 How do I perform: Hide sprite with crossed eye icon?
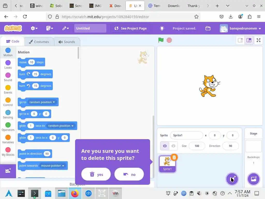173,146
